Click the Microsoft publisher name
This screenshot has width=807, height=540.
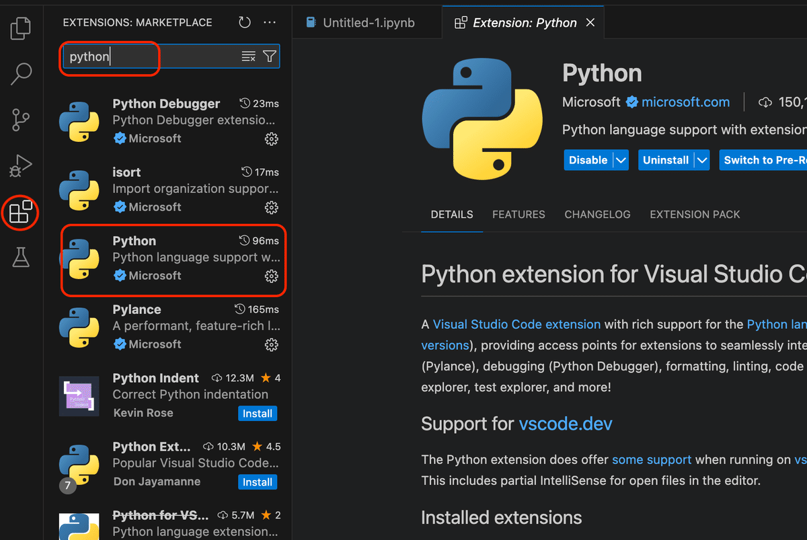pyautogui.click(x=591, y=102)
